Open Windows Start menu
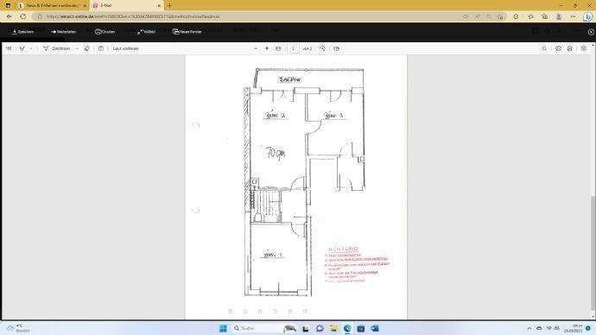 [223, 328]
